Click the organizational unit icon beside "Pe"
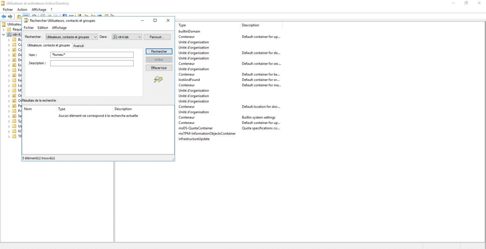 tap(14, 106)
